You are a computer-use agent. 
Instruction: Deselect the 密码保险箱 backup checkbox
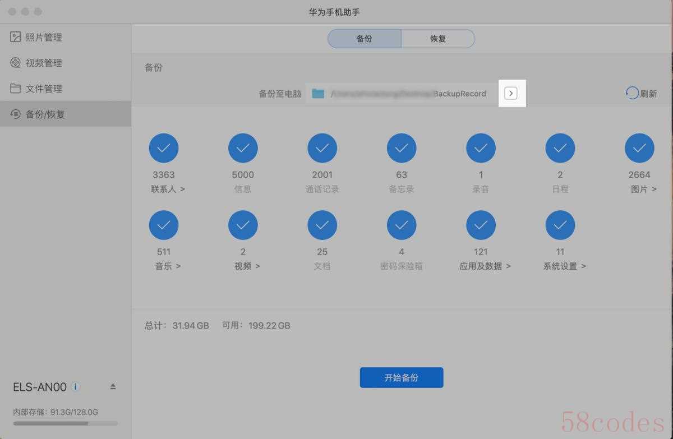402,225
